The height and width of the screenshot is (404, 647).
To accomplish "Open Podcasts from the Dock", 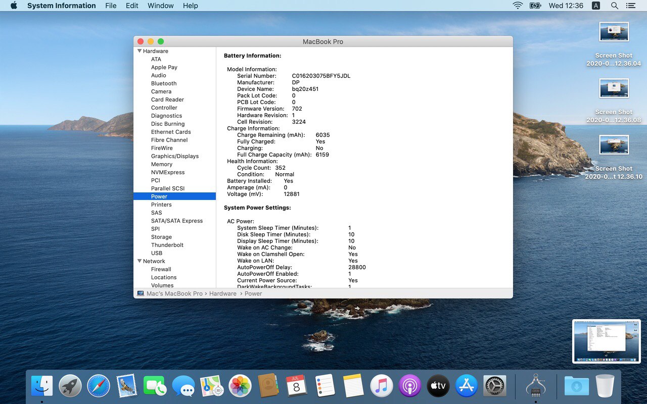I will pos(410,386).
